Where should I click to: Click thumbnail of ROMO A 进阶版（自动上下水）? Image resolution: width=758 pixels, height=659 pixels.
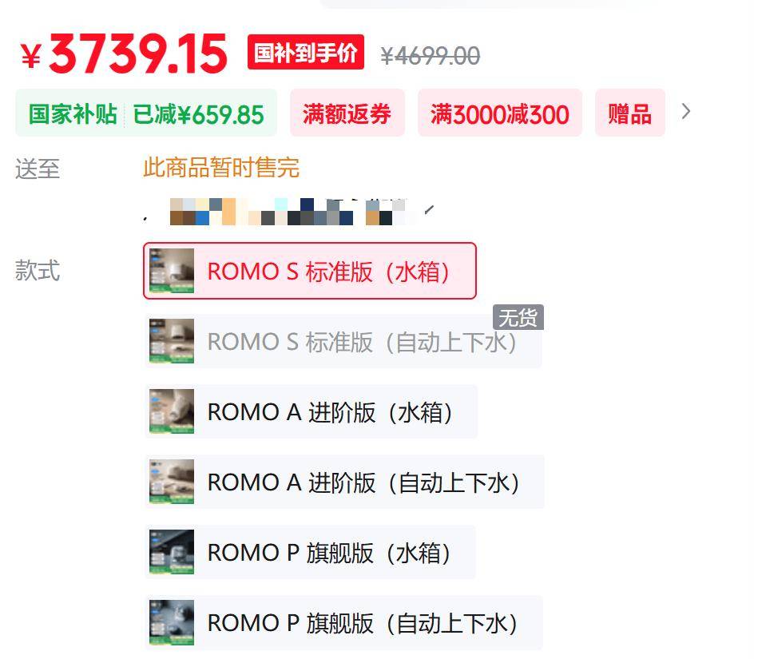click(x=172, y=482)
